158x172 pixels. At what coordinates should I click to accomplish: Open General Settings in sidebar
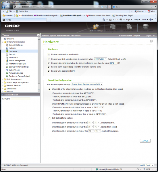point(16,45)
